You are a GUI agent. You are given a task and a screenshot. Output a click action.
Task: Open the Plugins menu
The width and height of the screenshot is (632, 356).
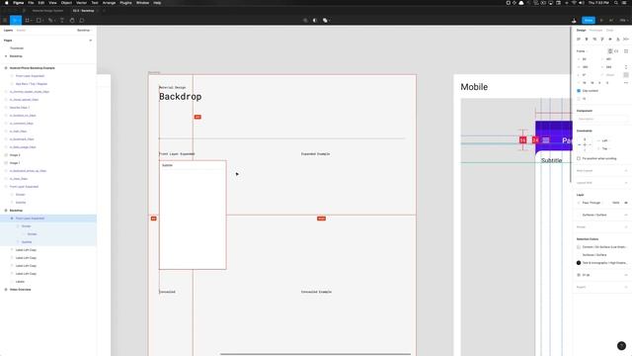coord(125,3)
